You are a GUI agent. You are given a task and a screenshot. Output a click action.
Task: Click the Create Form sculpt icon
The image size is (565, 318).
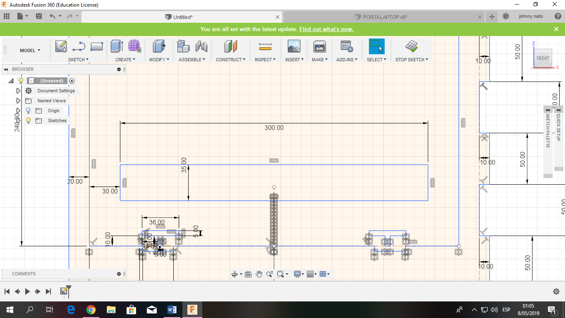point(134,46)
